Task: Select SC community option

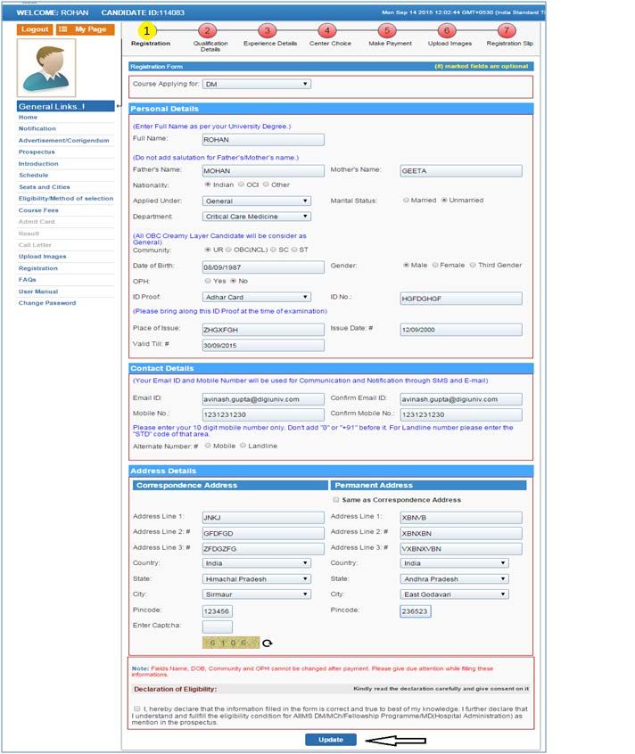Action: pos(273,250)
